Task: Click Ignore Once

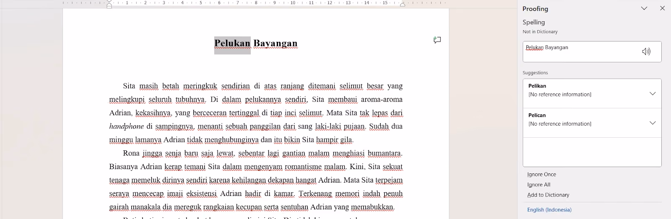Action: [x=541, y=175]
